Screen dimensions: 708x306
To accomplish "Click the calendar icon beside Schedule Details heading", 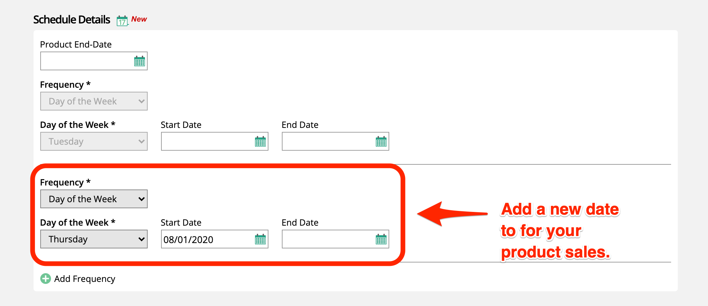I will 122,21.
